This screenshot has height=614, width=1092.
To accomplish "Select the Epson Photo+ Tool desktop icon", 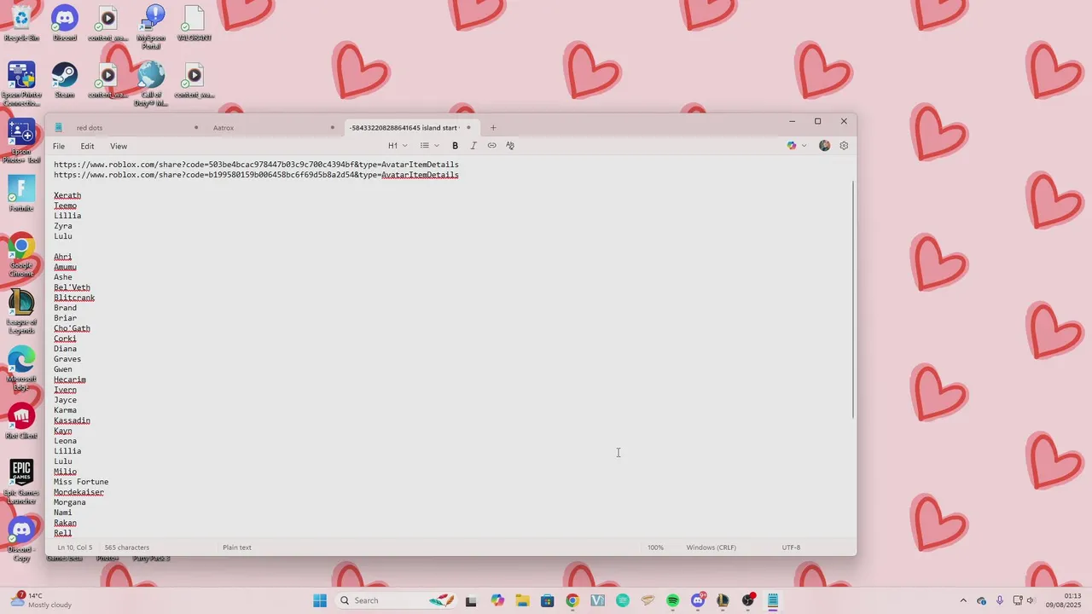I will (21, 141).
